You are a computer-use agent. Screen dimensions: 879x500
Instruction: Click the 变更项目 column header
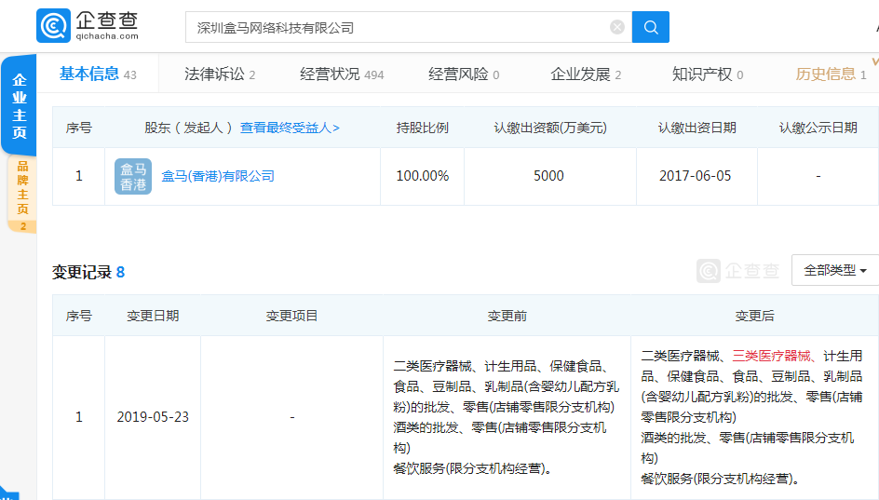click(291, 317)
